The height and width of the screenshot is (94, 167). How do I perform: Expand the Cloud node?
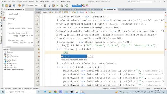pos(3,58)
